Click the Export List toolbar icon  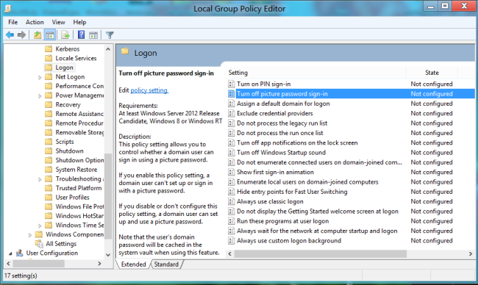[x=65, y=35]
